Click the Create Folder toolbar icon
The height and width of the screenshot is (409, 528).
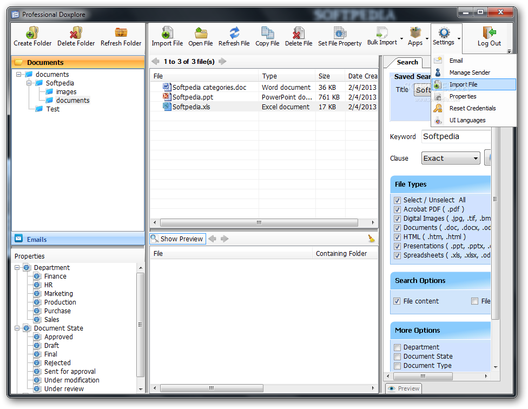point(32,33)
